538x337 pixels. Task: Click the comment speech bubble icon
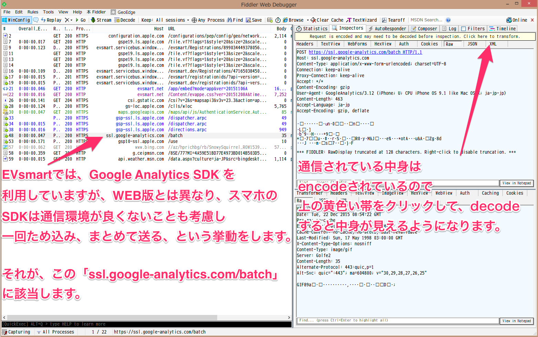36,20
